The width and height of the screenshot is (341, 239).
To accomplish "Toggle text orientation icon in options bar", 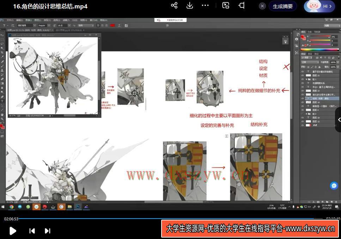I will [13, 25].
